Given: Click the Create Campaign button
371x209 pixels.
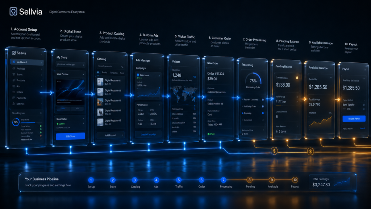Looking at the screenshot, I should pyautogui.click(x=148, y=134).
